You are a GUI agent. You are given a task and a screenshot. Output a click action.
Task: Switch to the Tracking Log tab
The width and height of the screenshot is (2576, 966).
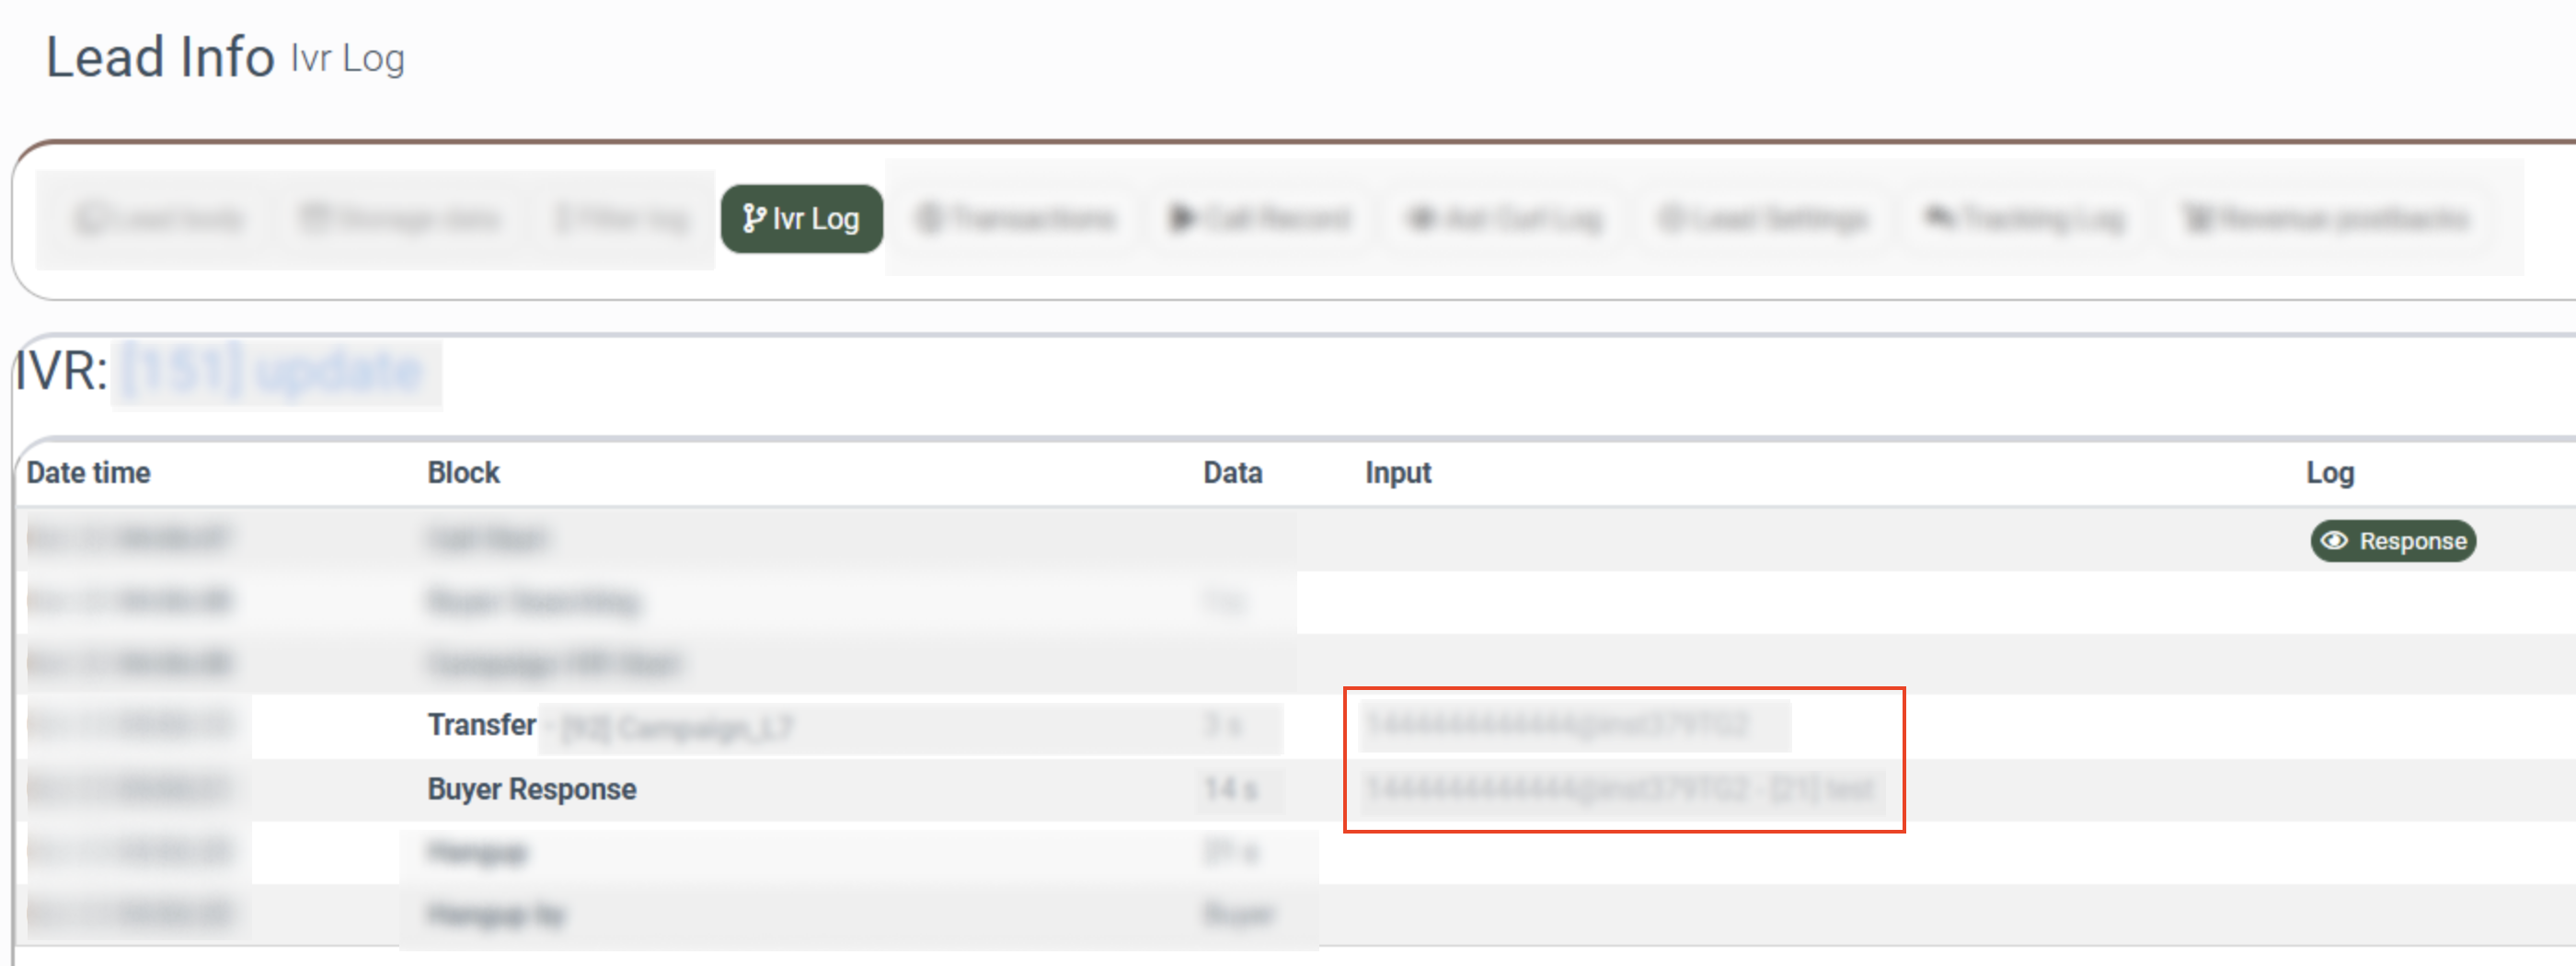pyautogui.click(x=2025, y=218)
